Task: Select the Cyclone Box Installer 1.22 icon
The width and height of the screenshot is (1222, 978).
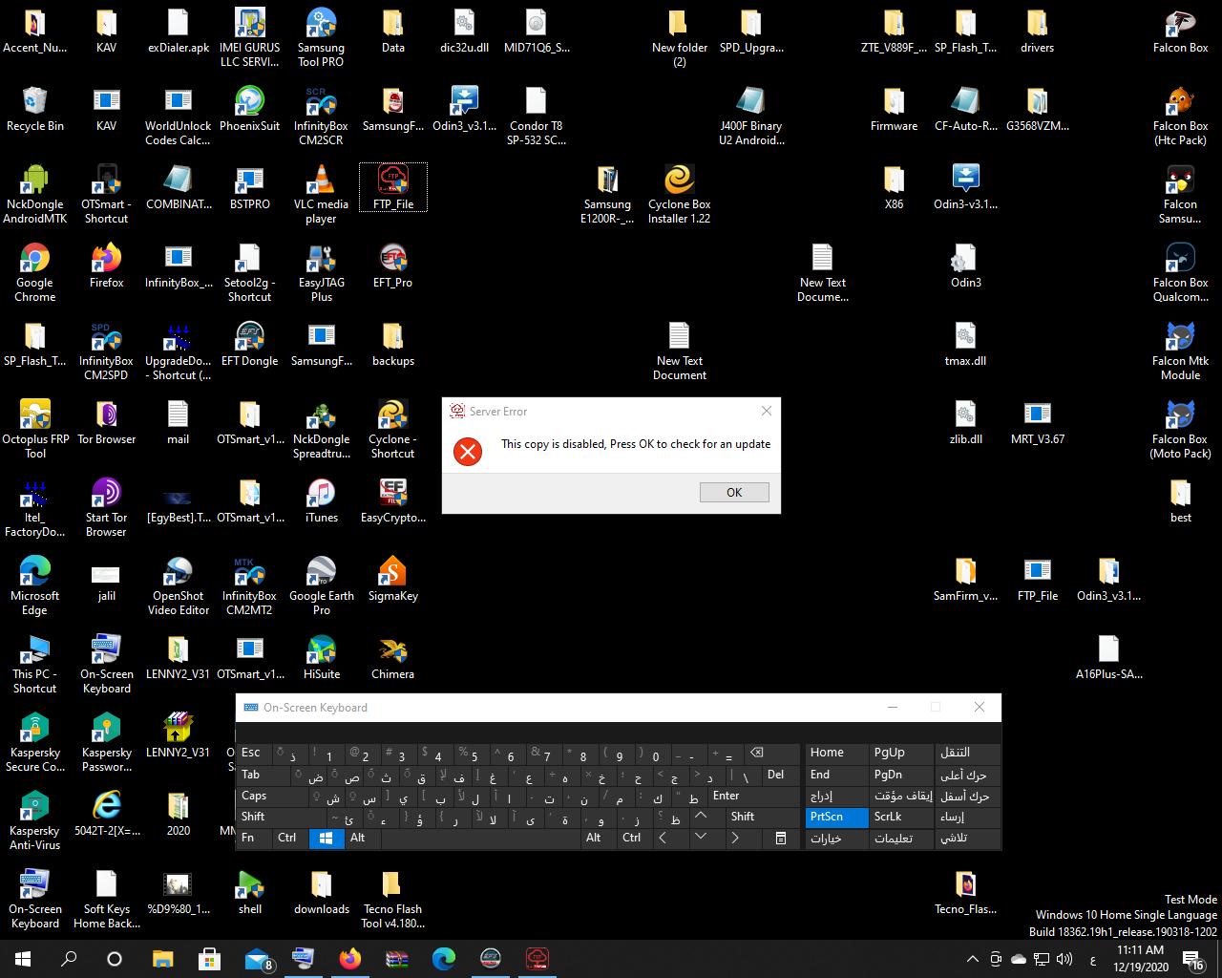Action: (x=680, y=193)
